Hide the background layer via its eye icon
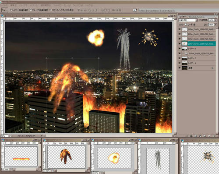Viewport: 219px width, 174px height. click(x=180, y=68)
